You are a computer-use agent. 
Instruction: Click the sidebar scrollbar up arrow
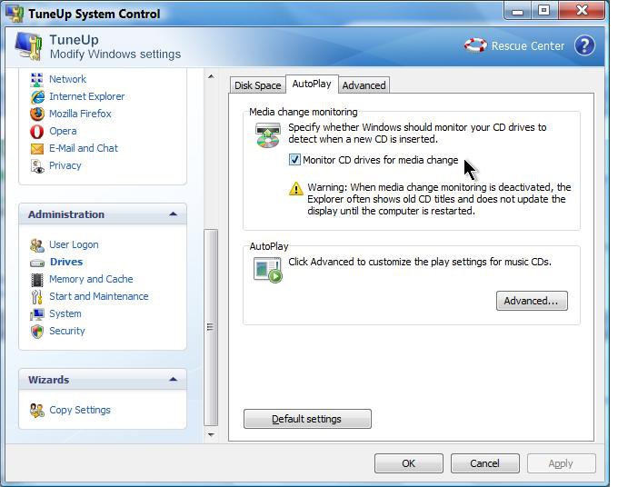[x=211, y=77]
